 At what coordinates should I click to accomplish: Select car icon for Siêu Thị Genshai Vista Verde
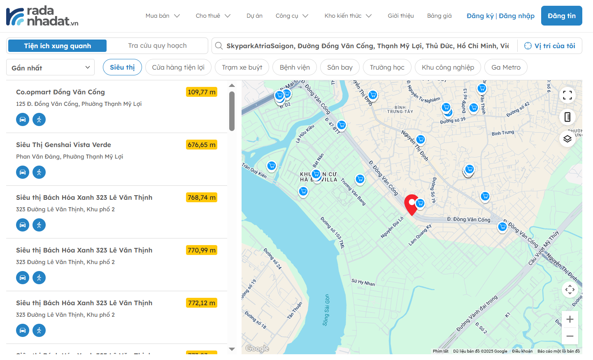click(x=23, y=172)
